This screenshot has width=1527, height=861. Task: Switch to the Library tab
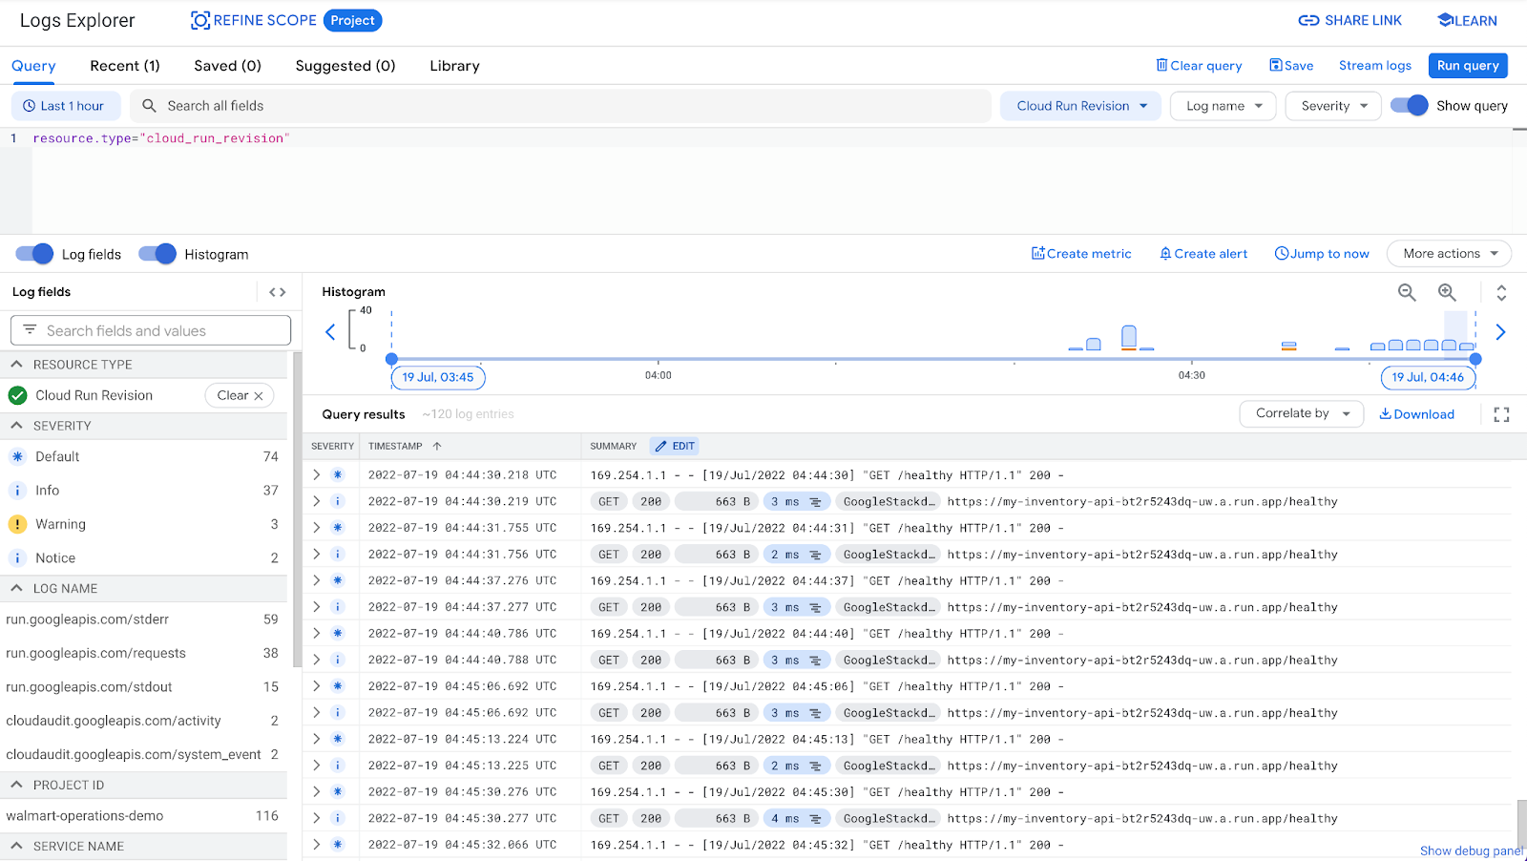pos(454,66)
